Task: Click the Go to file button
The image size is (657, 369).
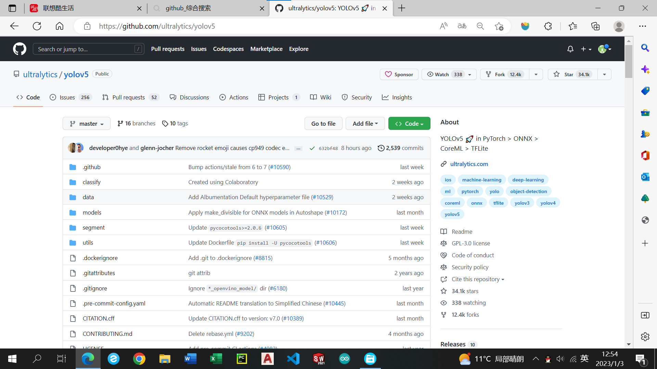Action: pos(323,124)
